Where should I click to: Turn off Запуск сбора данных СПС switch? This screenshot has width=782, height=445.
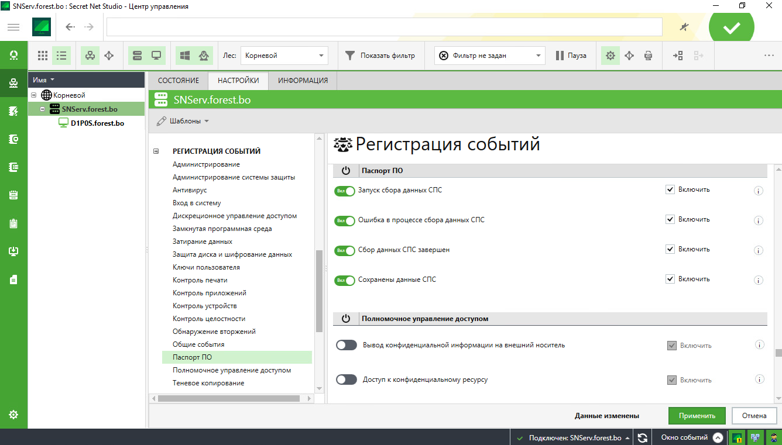pos(345,191)
